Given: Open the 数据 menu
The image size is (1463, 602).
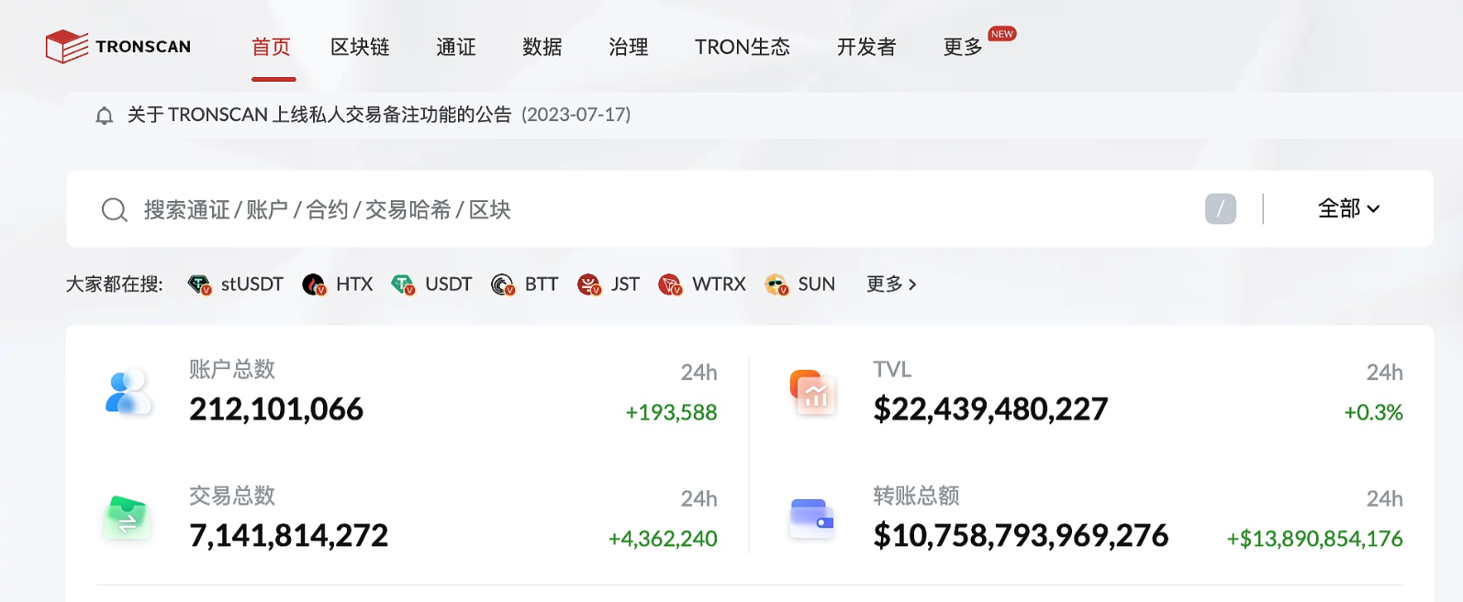Looking at the screenshot, I should (542, 47).
